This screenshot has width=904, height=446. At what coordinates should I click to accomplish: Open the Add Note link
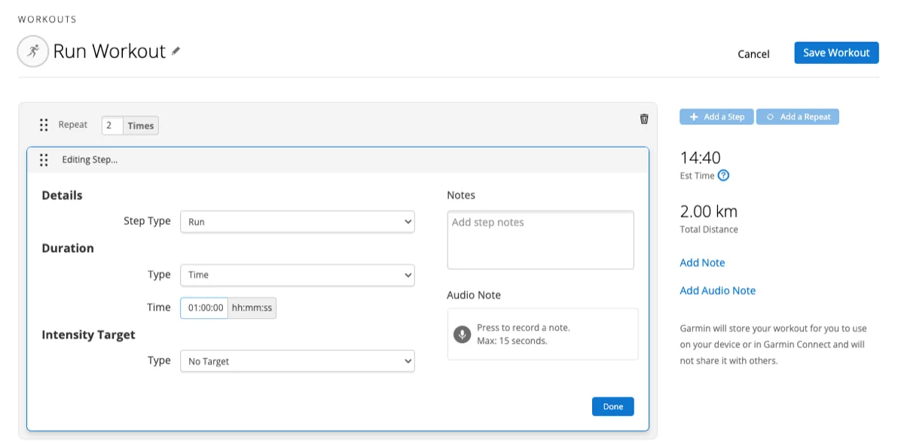pyautogui.click(x=702, y=262)
